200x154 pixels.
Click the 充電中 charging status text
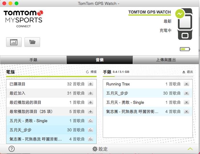point(165,30)
